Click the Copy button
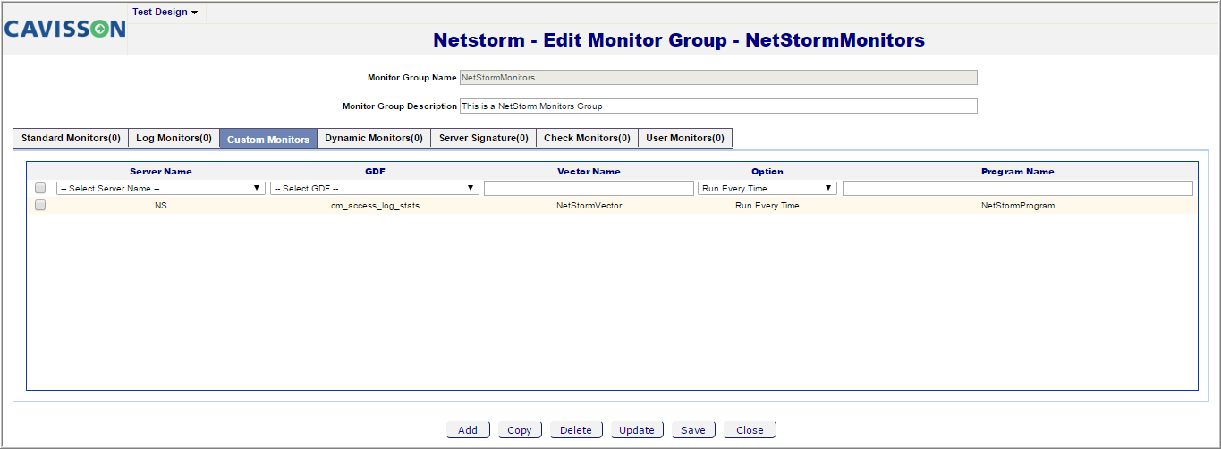The width and height of the screenshot is (1221, 449). pos(520,430)
